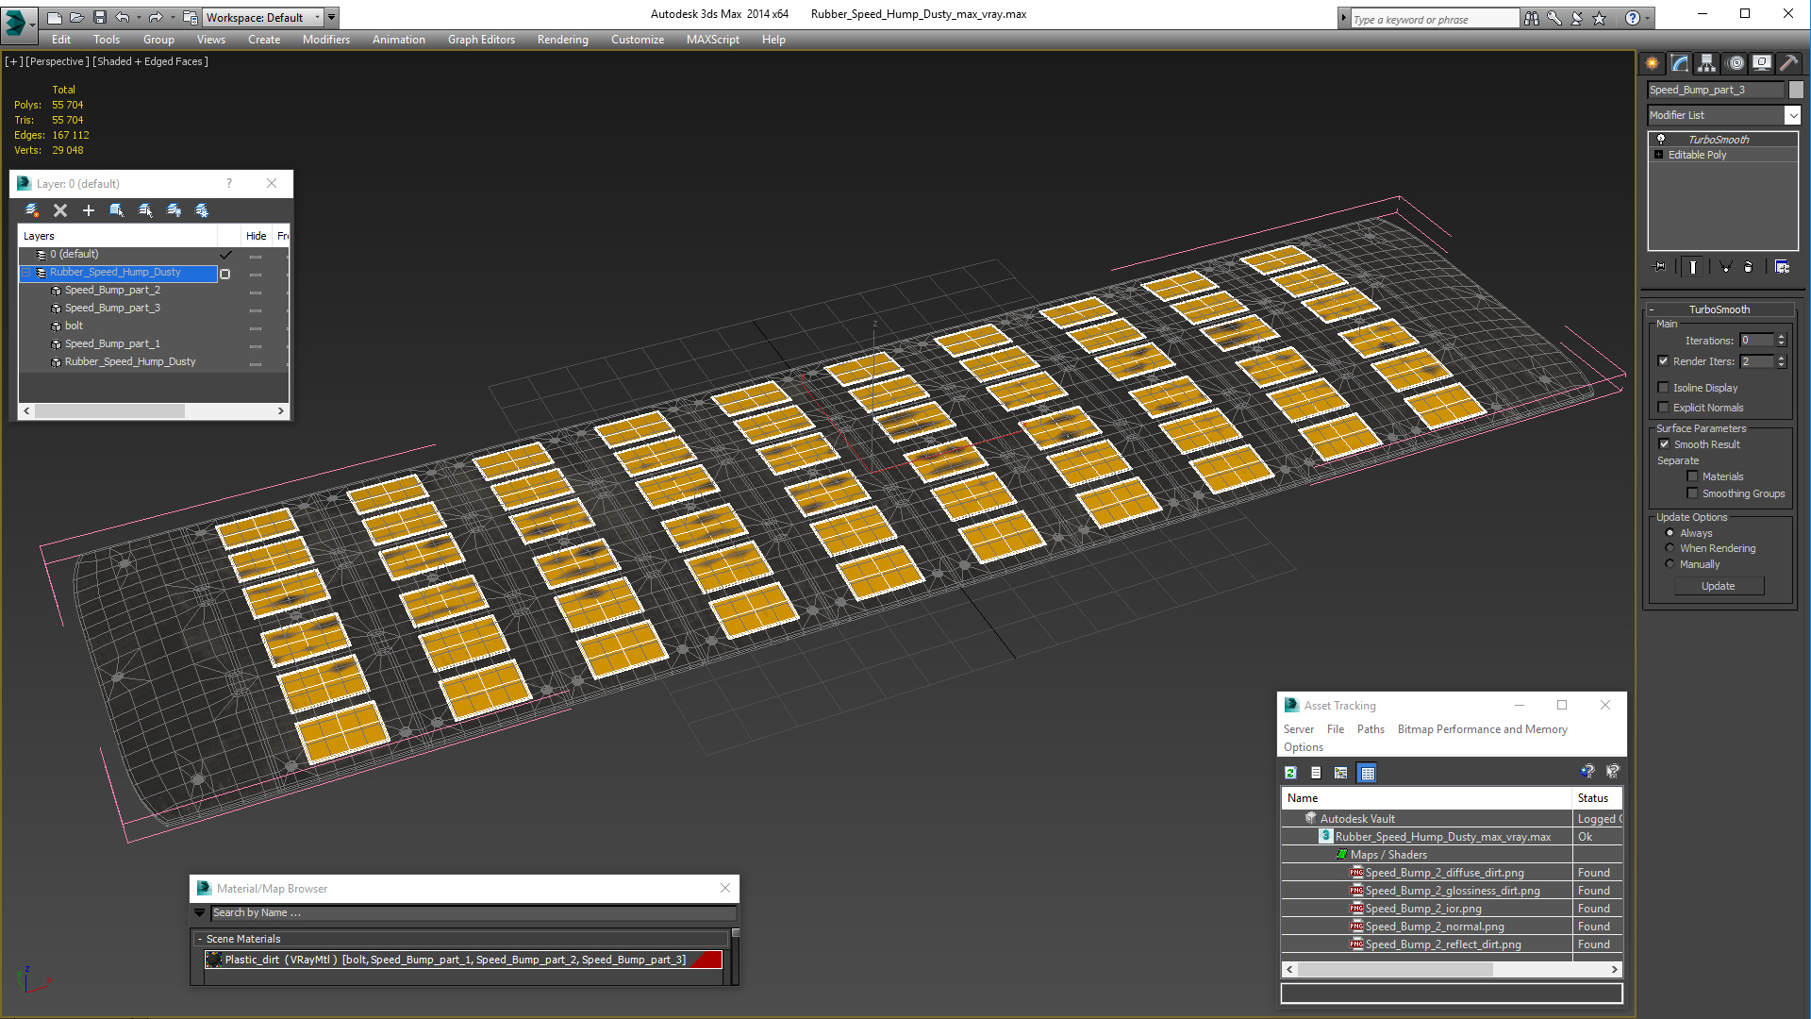
Task: Click the Iterations spinner up arrow
Action: pyautogui.click(x=1782, y=337)
